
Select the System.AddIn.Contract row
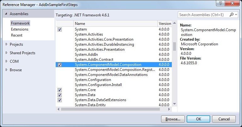(114, 60)
